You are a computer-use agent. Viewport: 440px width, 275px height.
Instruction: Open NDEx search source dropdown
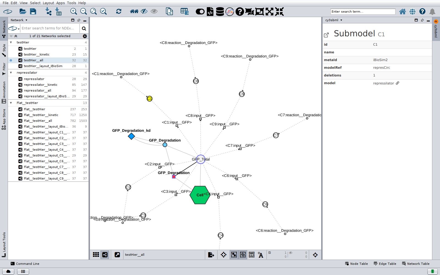click(x=14, y=28)
